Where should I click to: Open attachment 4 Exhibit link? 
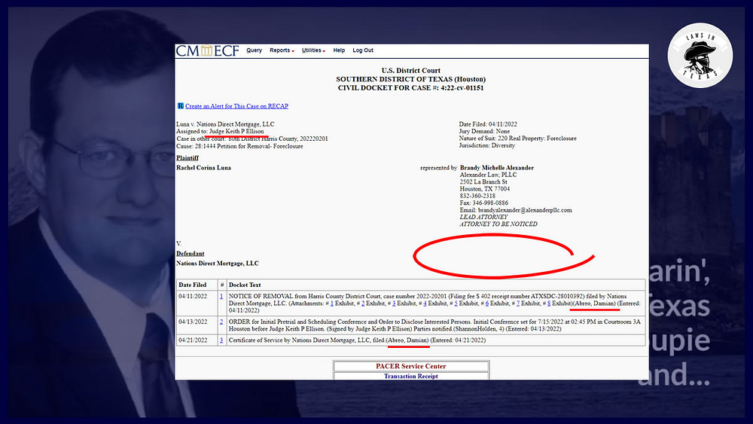[425, 304]
